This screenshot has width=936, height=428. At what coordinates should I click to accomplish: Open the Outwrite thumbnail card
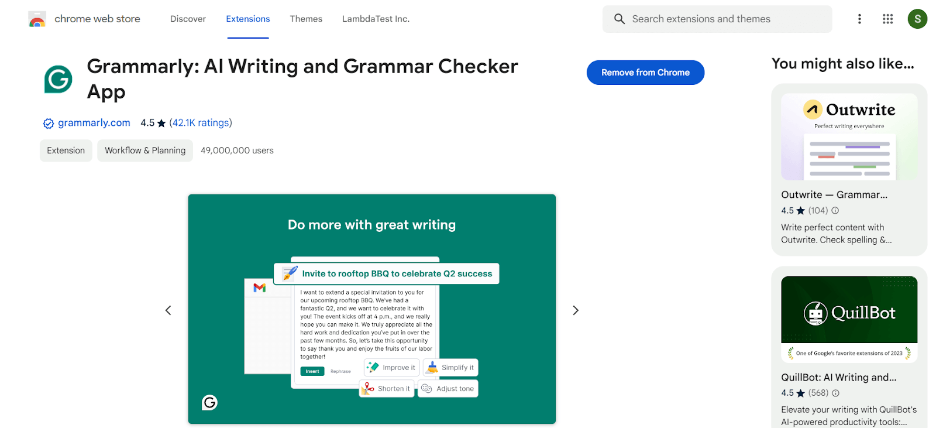pyautogui.click(x=849, y=136)
